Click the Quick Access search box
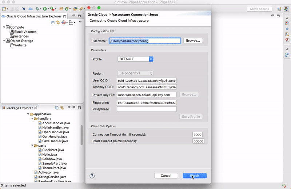291x189 pixels. [x=259, y=9]
